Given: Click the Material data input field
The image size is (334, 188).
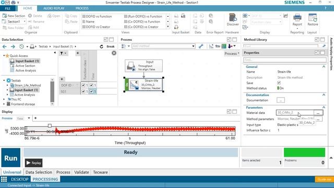Looking at the screenshot, I should 295,112.
